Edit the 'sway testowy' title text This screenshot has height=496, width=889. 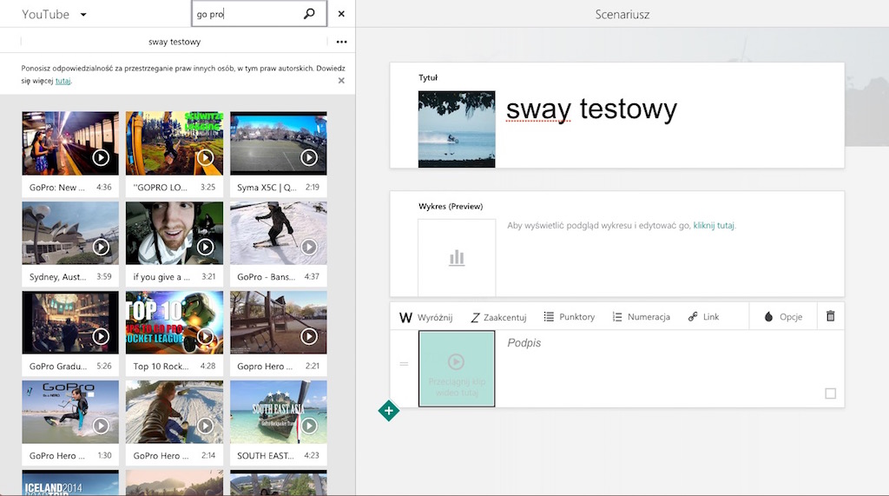tap(591, 109)
